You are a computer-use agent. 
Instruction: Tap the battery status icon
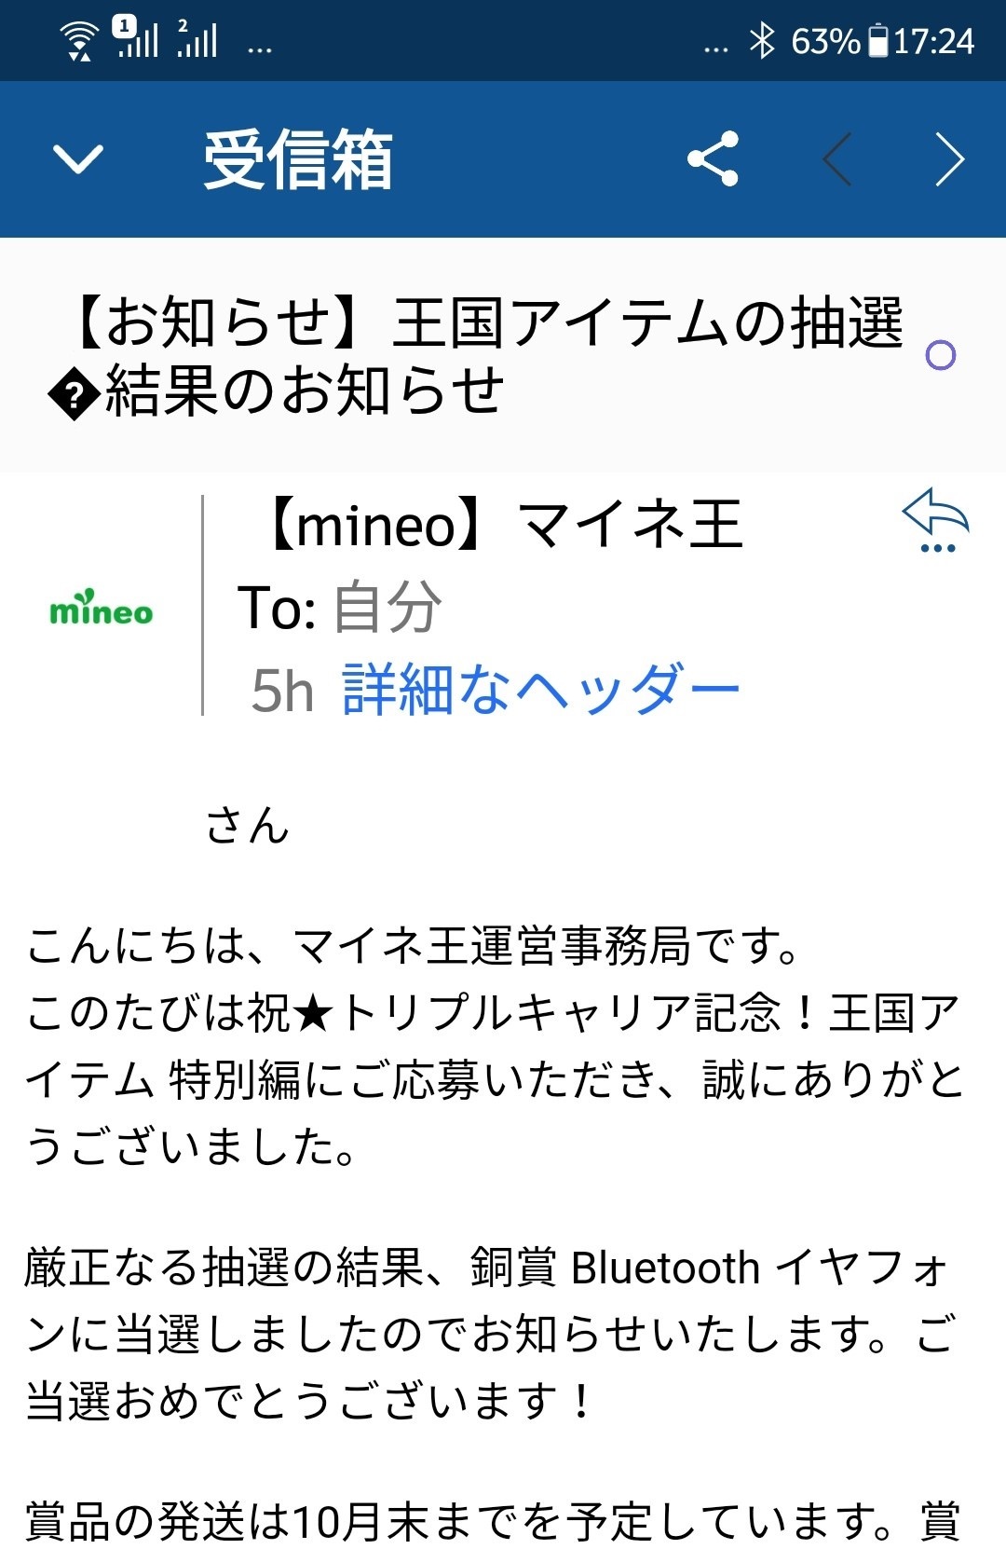[877, 41]
